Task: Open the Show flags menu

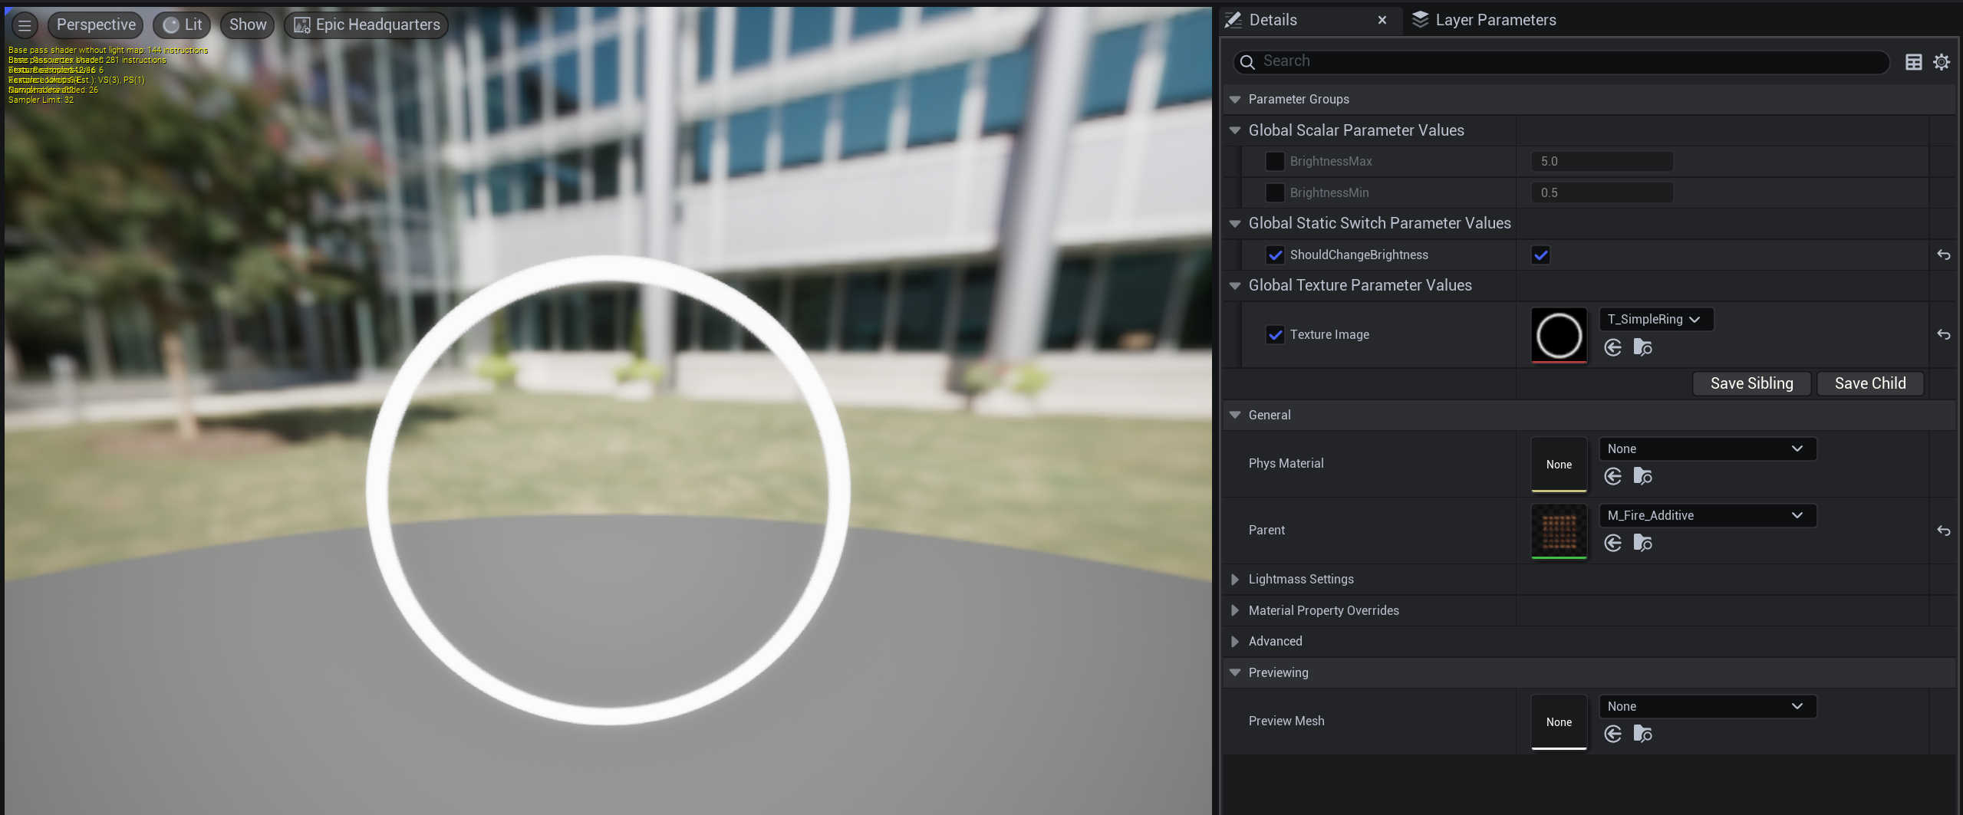Action: click(248, 25)
